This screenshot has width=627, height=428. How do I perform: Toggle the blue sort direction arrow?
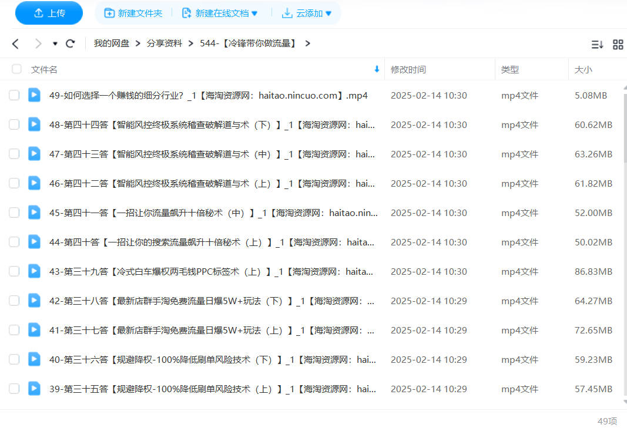(376, 69)
